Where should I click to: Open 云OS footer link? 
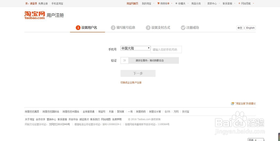[x=167, y=112]
